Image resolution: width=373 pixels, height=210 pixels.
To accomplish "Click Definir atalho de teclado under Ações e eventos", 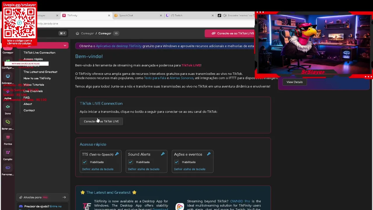I will [x=190, y=169].
